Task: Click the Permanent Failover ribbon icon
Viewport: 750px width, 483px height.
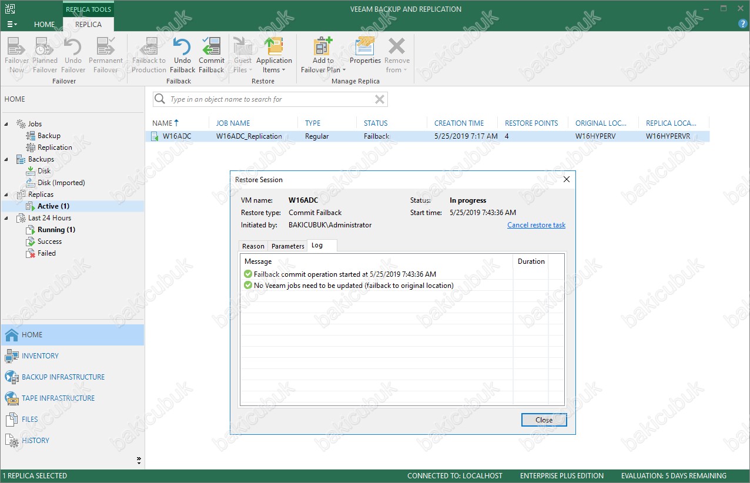Action: click(x=106, y=55)
